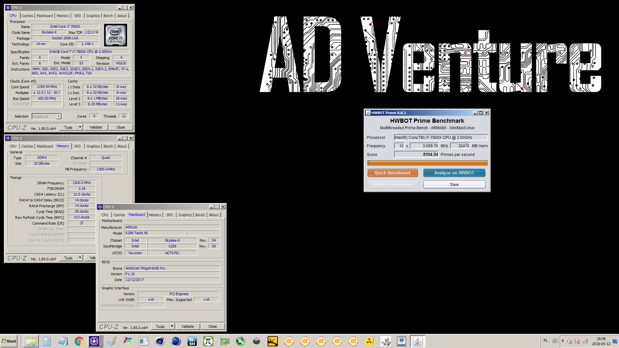Viewport: 619px width, 348px height.
Task: Click the HWBOT Processor name field
Action: pos(441,137)
